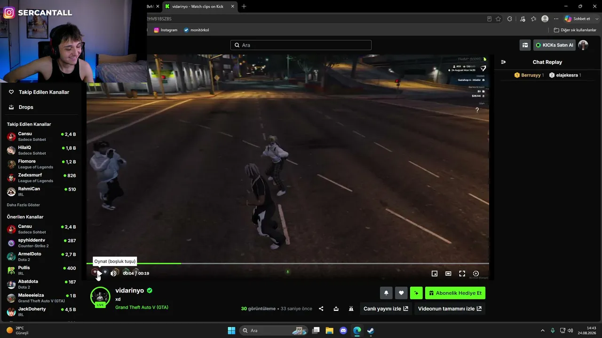Expand the list with Daha Fazla Göster
The image size is (602, 338).
[23, 205]
